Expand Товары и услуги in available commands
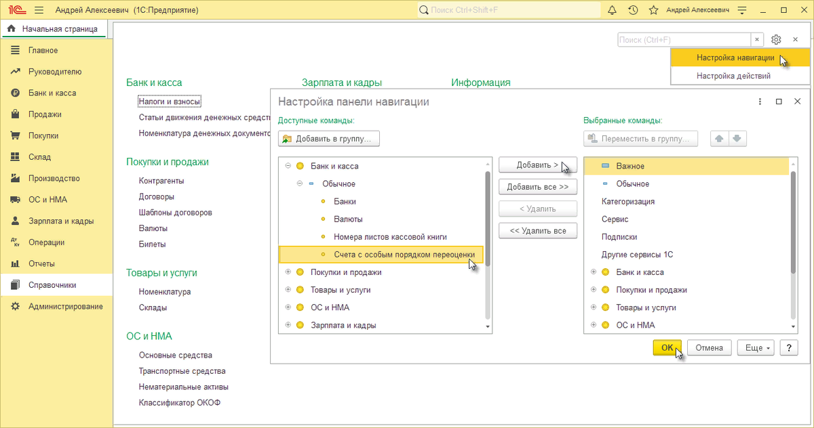The image size is (814, 428). (x=288, y=290)
